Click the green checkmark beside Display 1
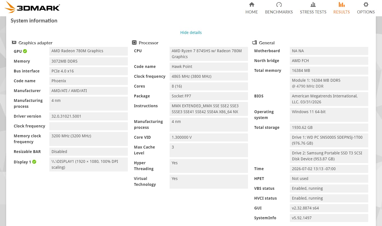Screen dimensions: 382x226 tap(34, 162)
